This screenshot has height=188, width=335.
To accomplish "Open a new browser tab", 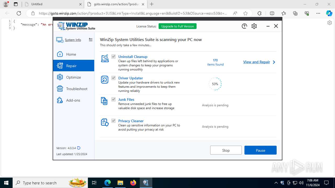I will (152, 4).
